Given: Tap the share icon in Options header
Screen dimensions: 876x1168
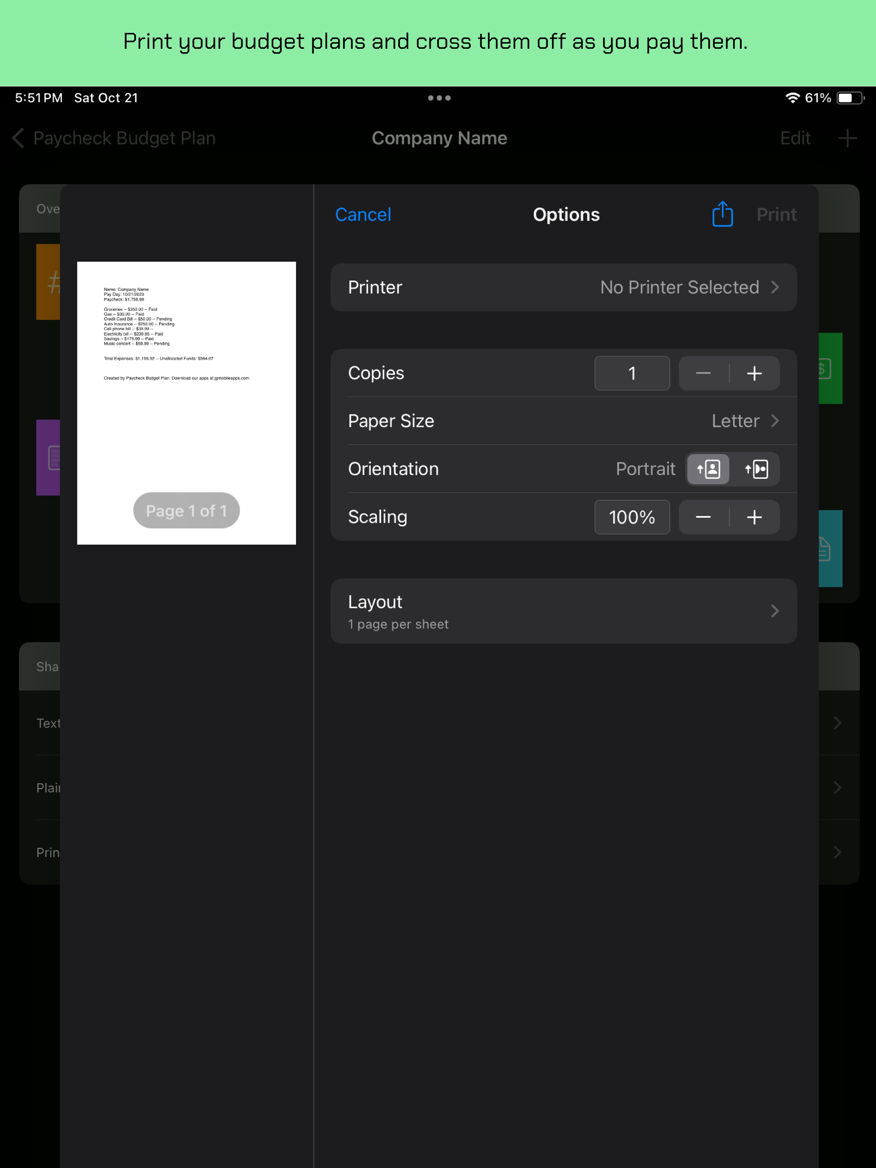Looking at the screenshot, I should 722,214.
